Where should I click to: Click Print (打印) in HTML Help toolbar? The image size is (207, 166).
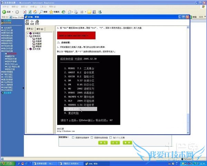37,22
